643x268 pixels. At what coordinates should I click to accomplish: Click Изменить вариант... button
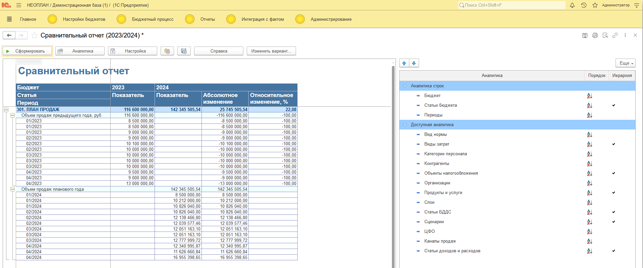[x=271, y=51]
